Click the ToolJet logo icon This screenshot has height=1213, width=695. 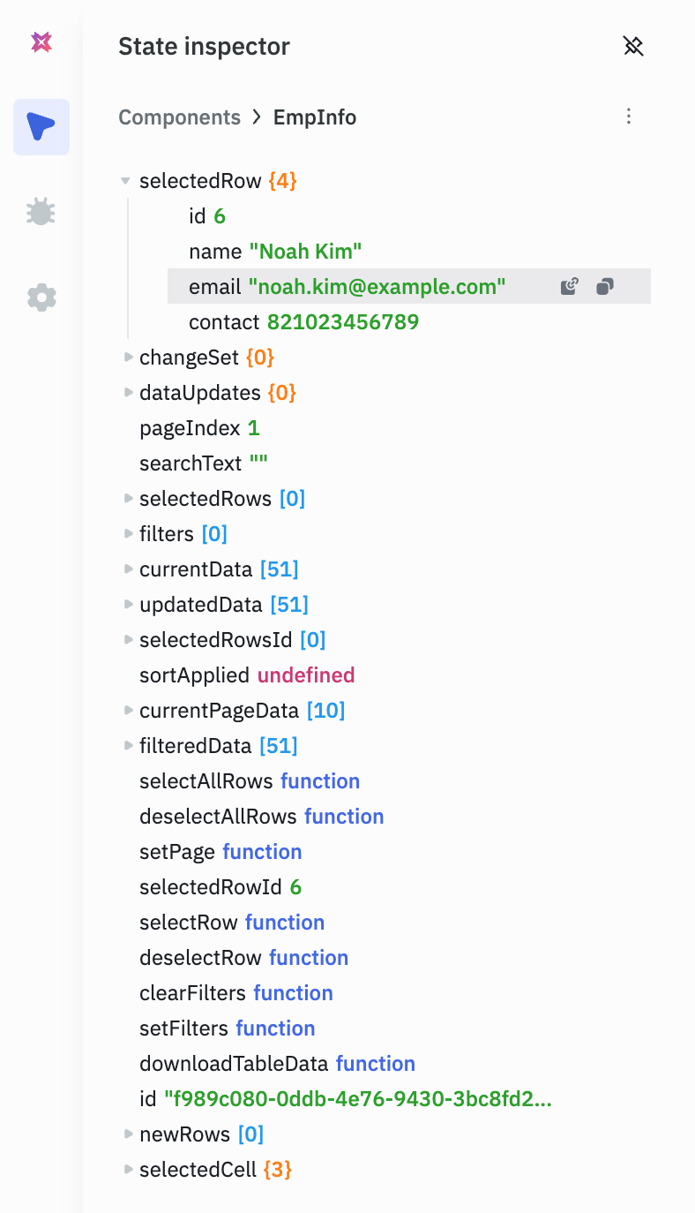[x=41, y=41]
